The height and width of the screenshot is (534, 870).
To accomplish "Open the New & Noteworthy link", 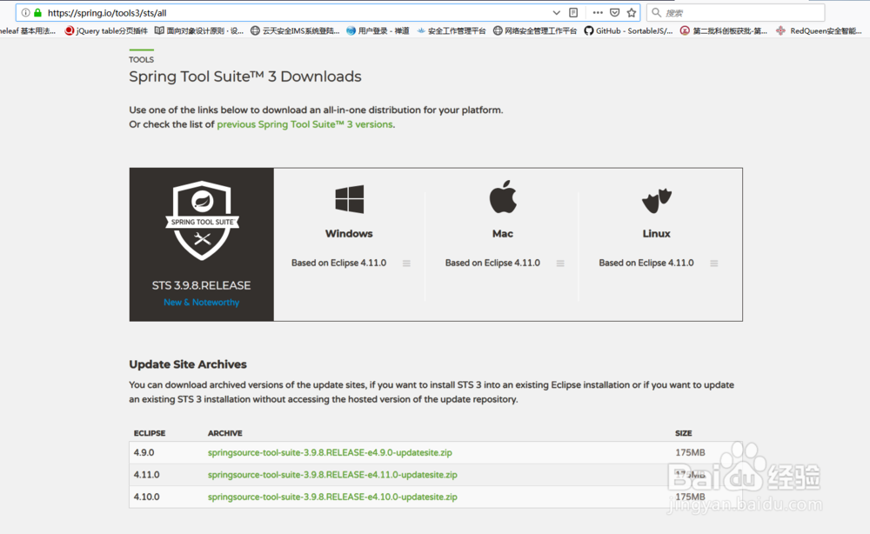I will tap(202, 302).
